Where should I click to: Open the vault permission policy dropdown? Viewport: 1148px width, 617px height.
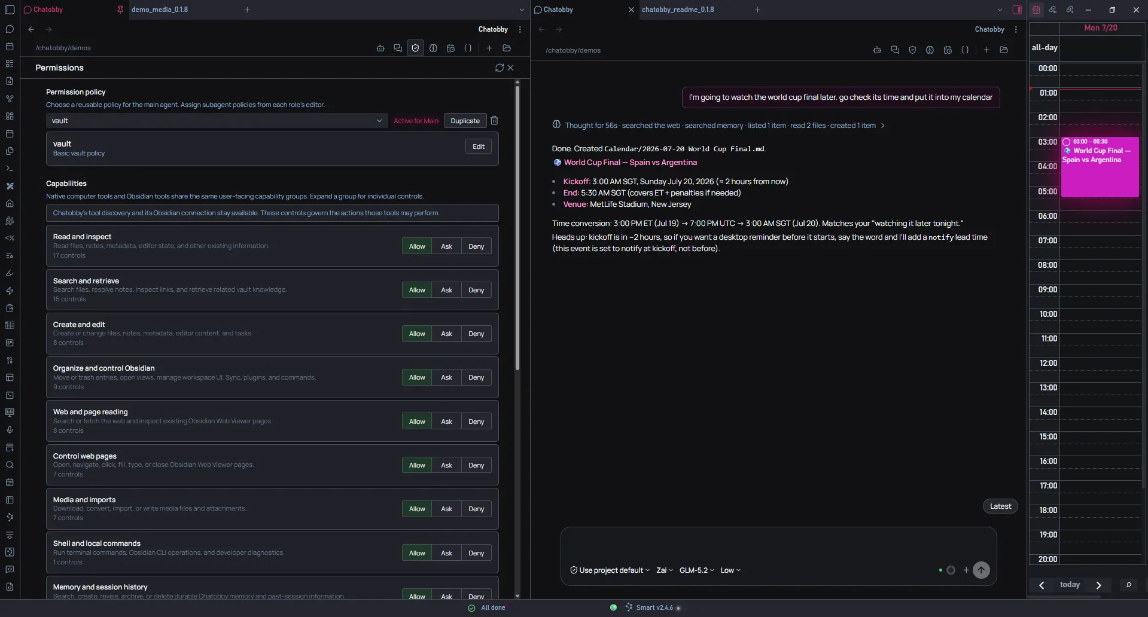pos(217,121)
